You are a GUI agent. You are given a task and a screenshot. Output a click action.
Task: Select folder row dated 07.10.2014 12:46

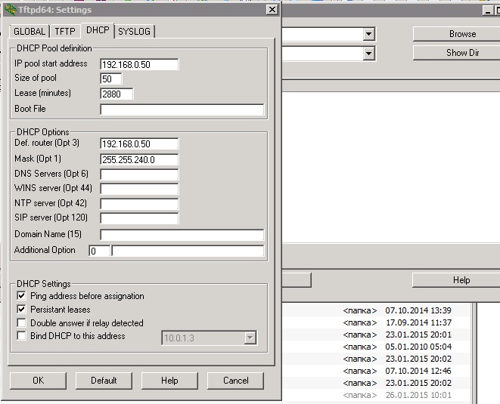pos(376,371)
